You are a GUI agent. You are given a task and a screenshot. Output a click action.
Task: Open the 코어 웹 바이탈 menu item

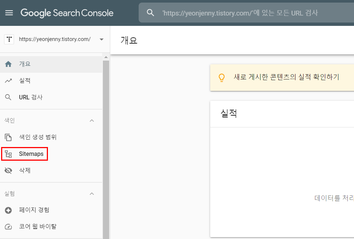click(x=51, y=226)
